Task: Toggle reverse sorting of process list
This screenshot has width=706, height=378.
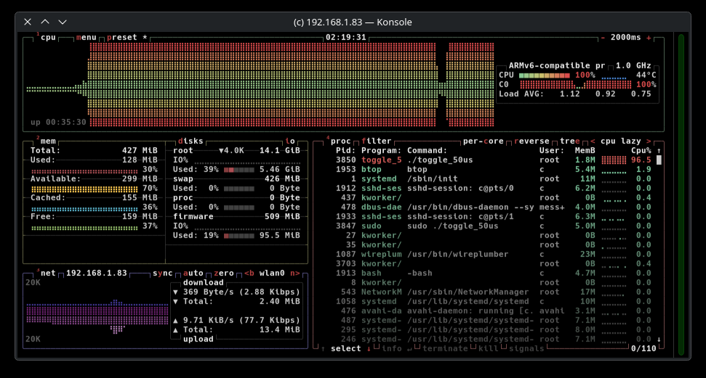Action: [x=534, y=141]
